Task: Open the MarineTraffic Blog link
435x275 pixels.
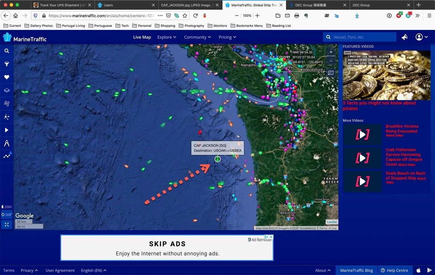Action: click(x=356, y=270)
